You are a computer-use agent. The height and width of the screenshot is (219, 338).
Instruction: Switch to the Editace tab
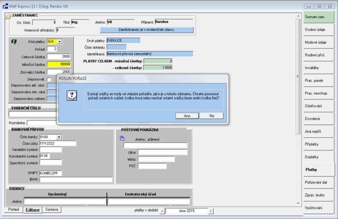tap(33, 210)
